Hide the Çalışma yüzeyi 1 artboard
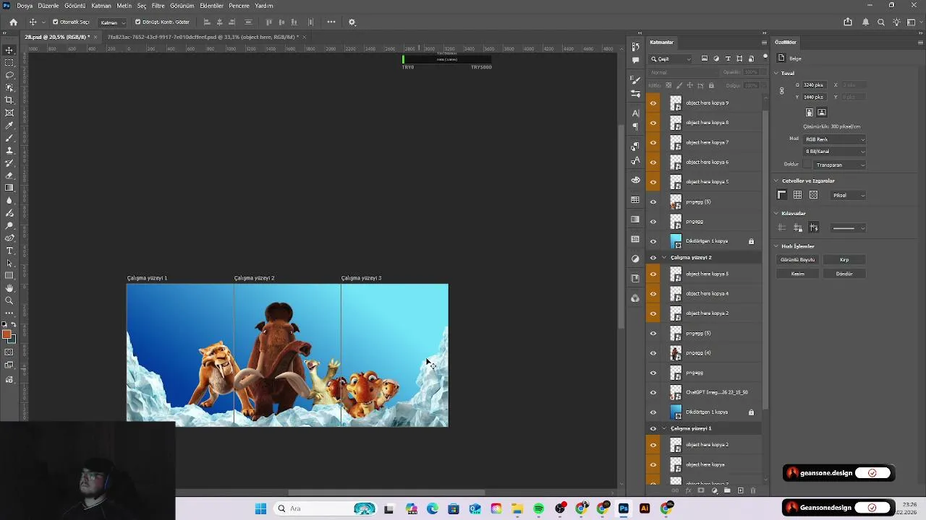This screenshot has height=520, width=926. tap(653, 428)
